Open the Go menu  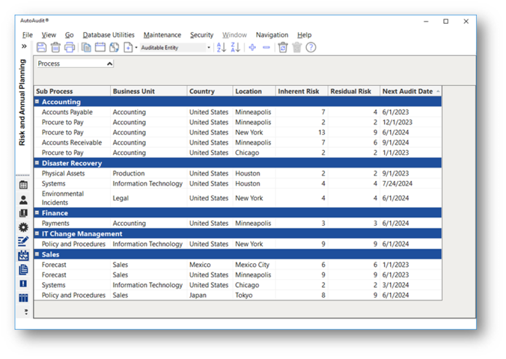69,35
